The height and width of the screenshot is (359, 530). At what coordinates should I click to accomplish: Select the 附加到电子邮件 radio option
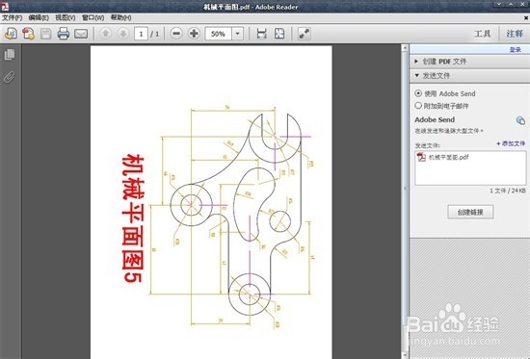tap(418, 106)
